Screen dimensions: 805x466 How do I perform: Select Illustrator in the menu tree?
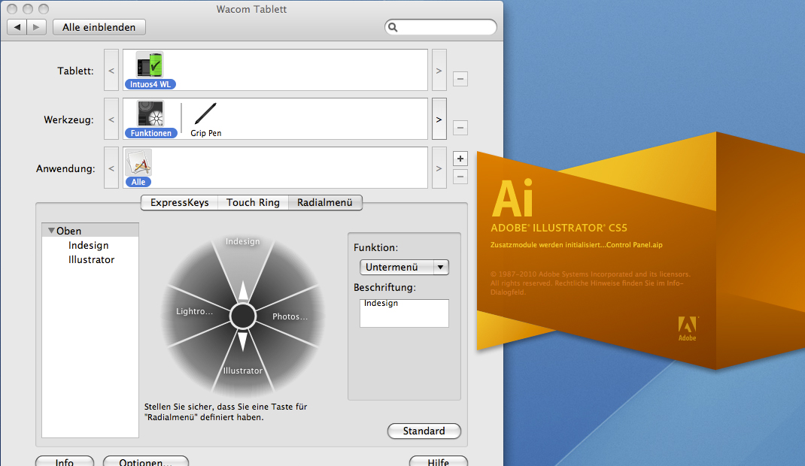[91, 260]
